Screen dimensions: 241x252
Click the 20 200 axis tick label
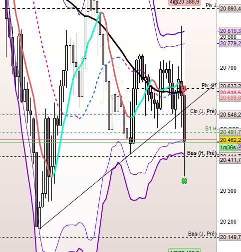[x=228, y=222]
